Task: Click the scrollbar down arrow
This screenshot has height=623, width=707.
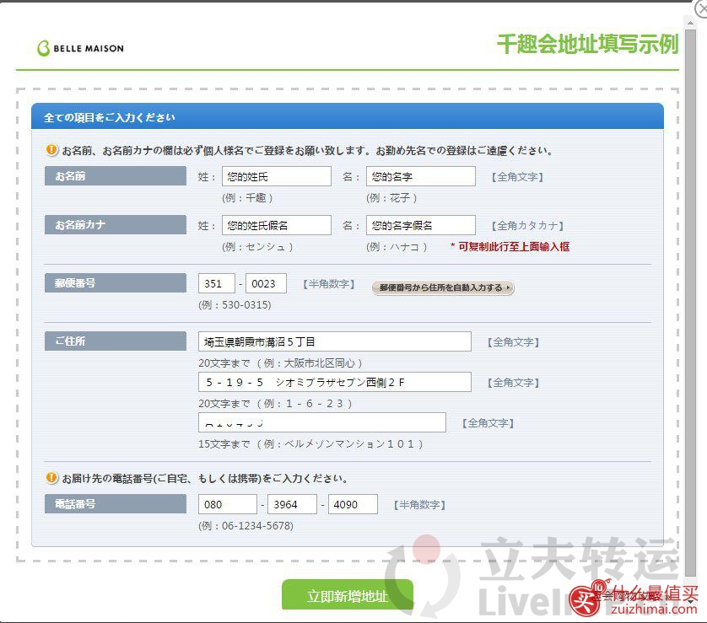Action: [x=690, y=600]
